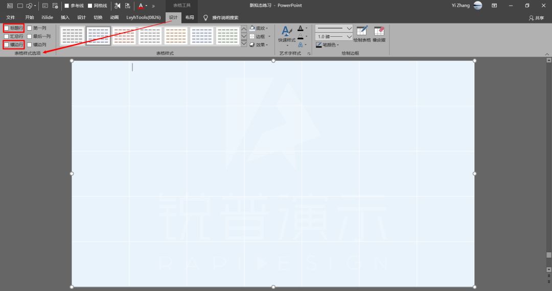Click the Share (共享) button
The width and height of the screenshot is (552, 291).
click(x=536, y=17)
